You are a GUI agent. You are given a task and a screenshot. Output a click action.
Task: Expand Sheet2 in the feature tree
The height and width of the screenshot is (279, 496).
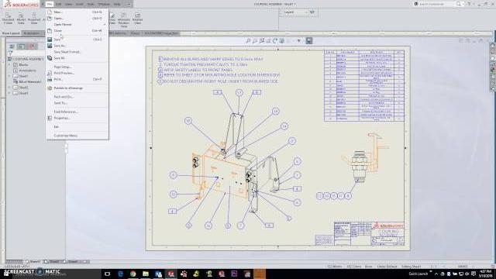(x=9, y=88)
